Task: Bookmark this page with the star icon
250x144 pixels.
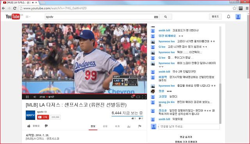Action: (234, 8)
